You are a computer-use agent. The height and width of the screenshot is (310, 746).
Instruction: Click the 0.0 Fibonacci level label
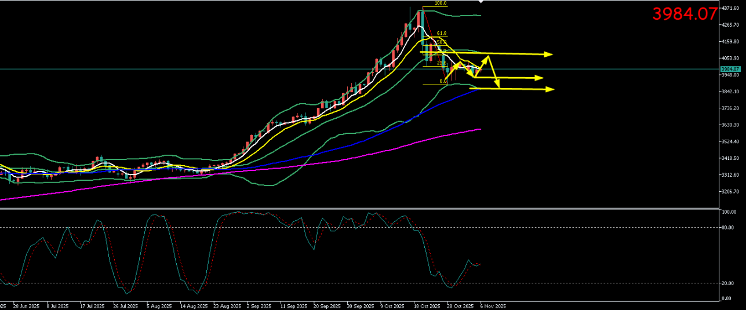(443, 81)
